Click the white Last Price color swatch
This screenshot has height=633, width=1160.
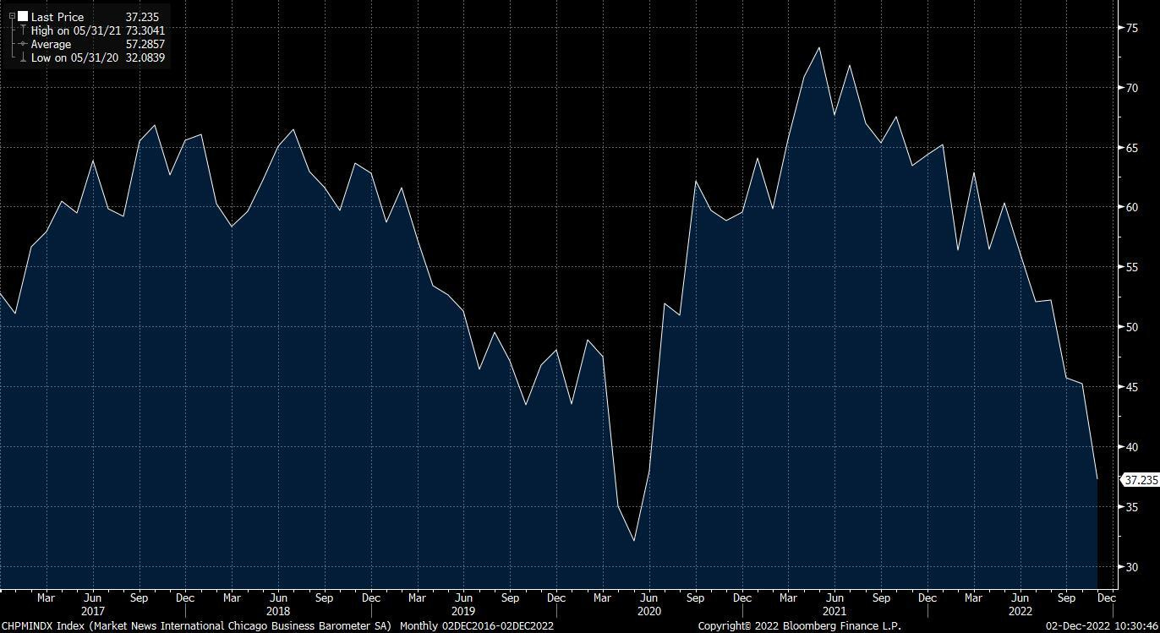23,17
